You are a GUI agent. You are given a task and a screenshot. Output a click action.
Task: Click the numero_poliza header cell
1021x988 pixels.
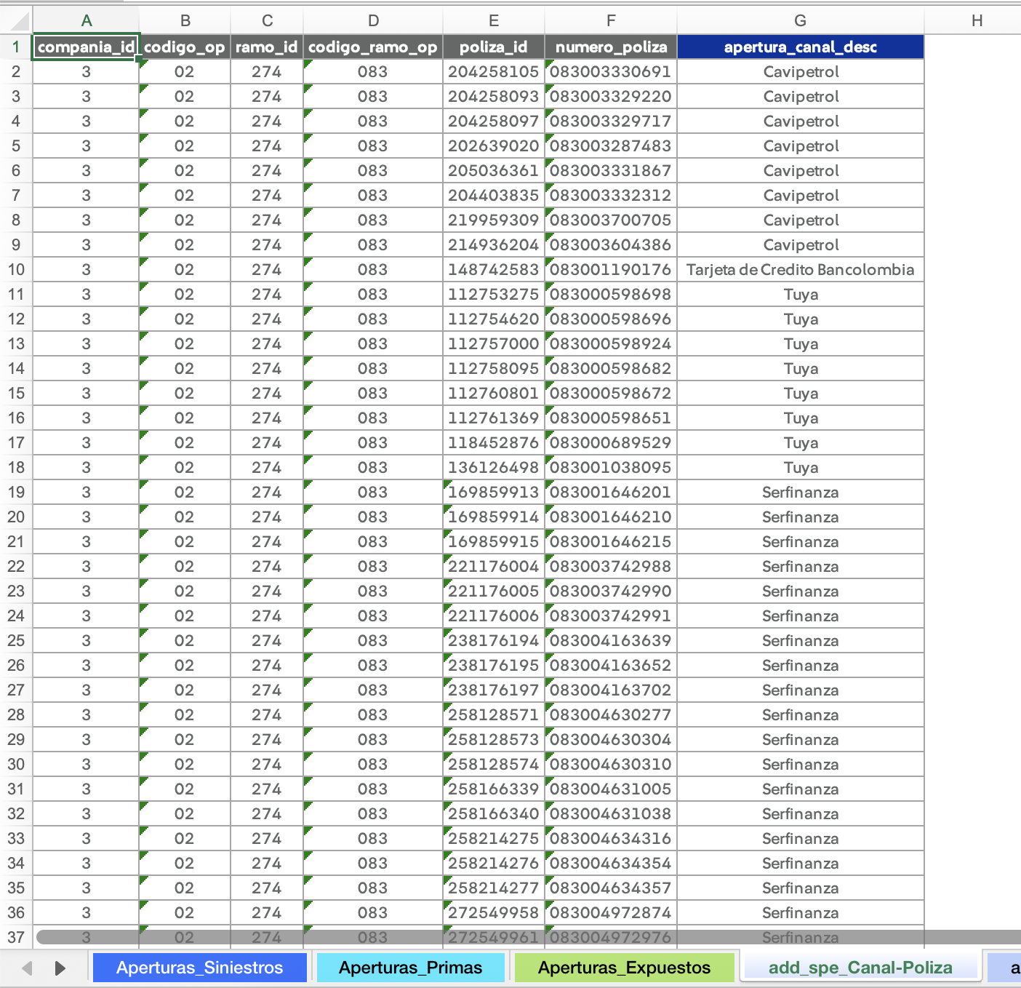coord(611,47)
